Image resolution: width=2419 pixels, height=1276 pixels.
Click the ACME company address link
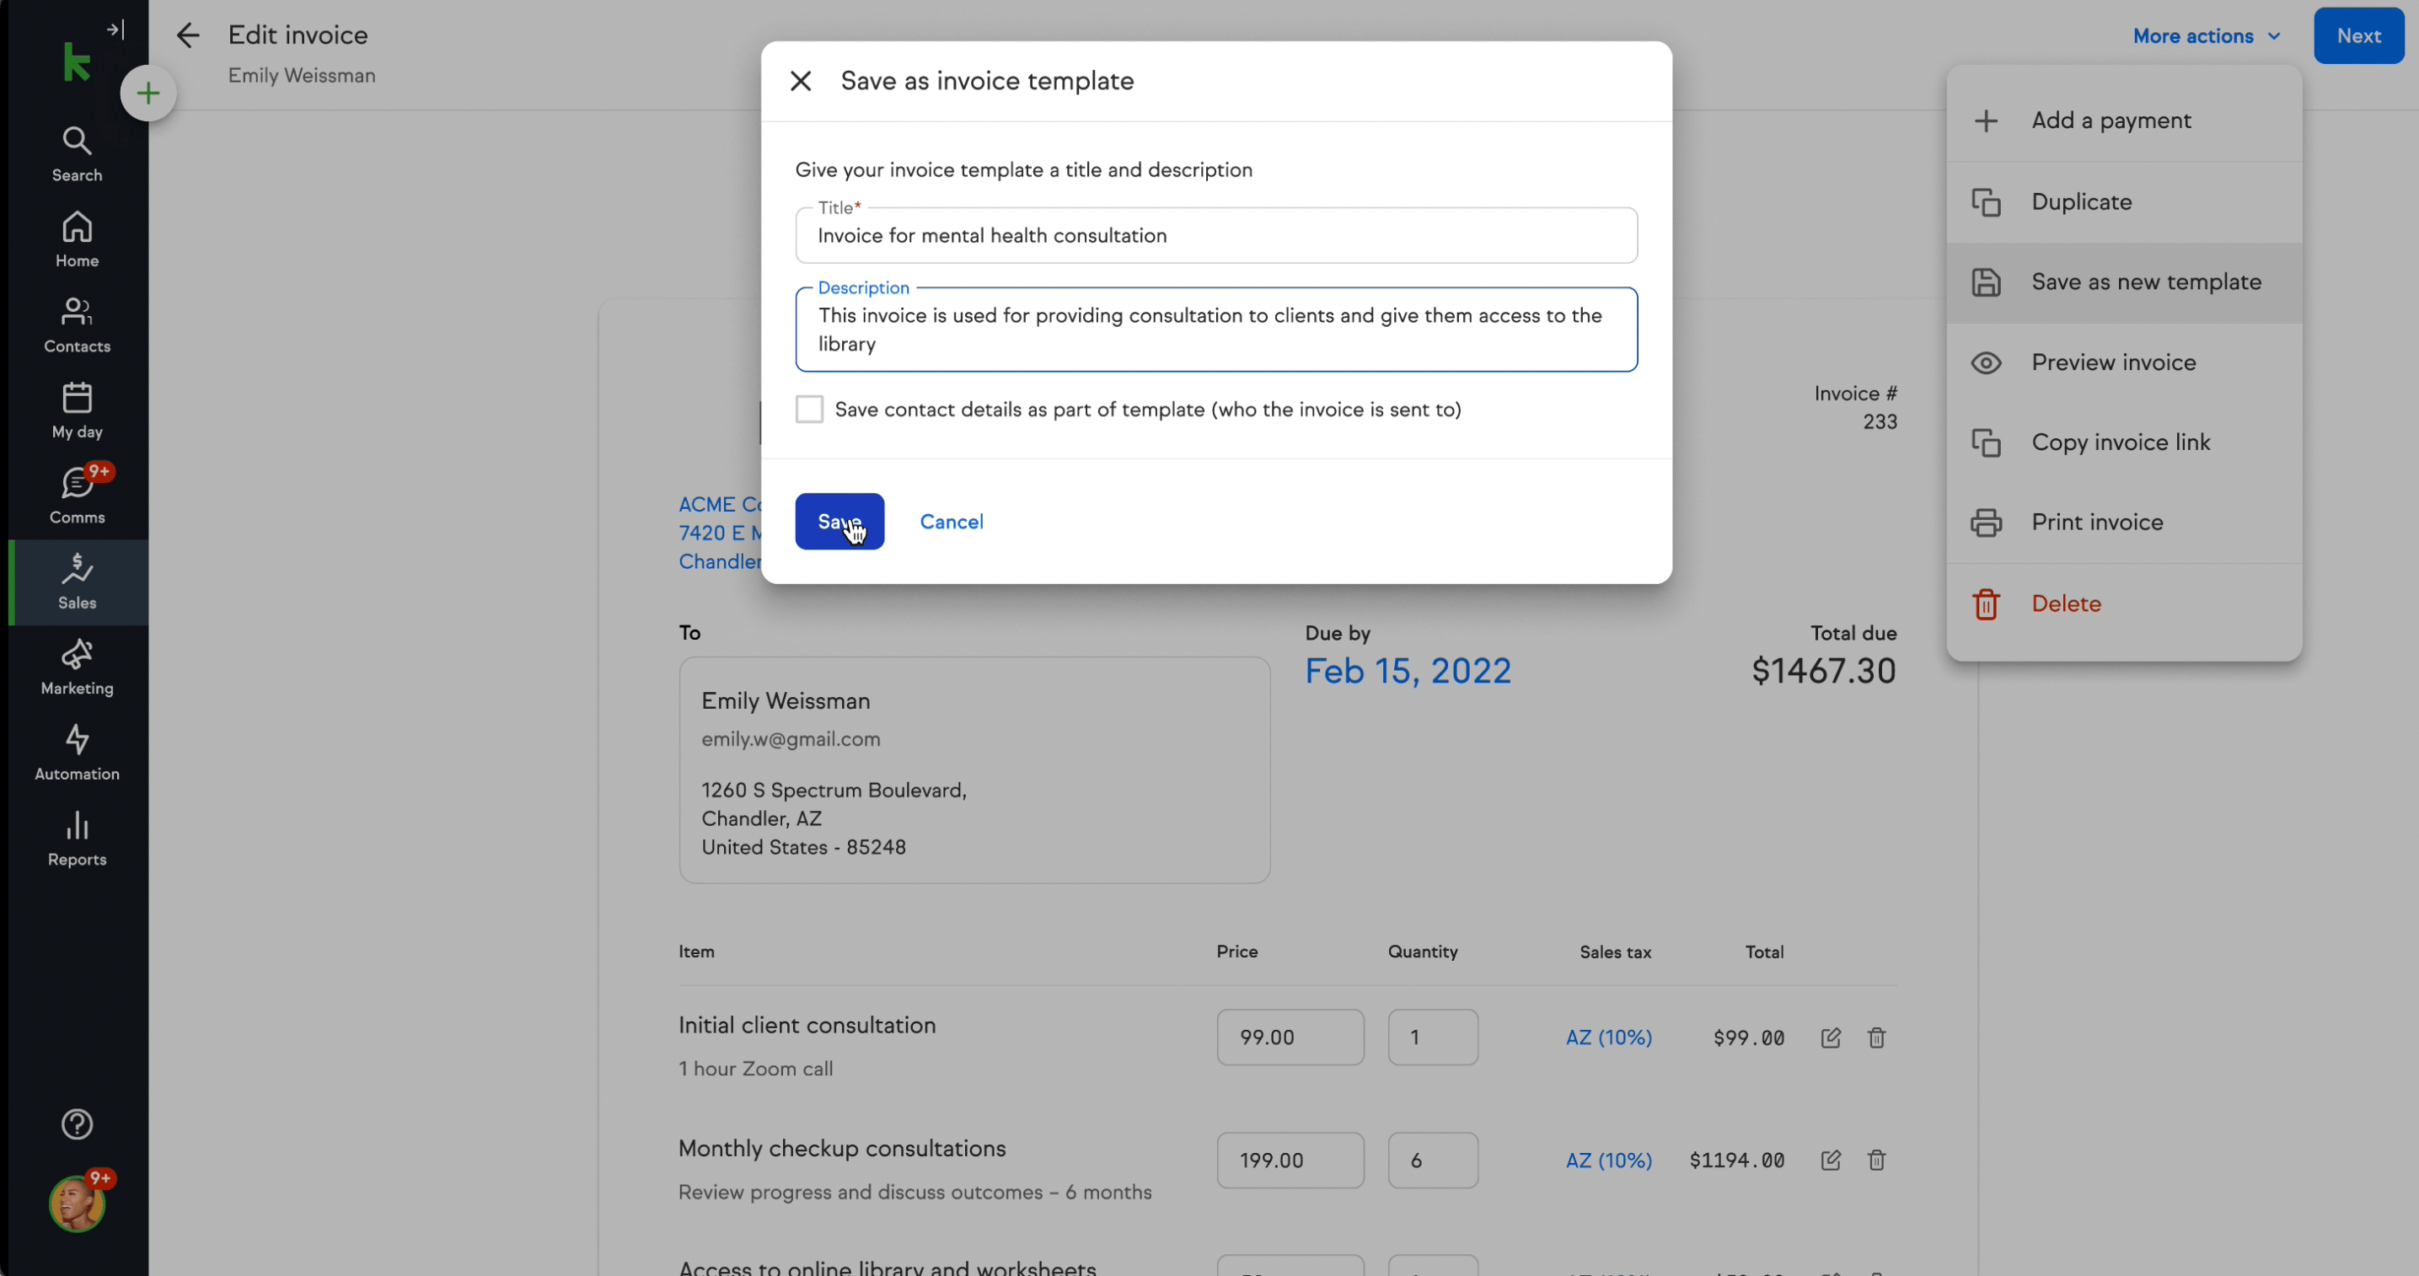click(x=719, y=533)
